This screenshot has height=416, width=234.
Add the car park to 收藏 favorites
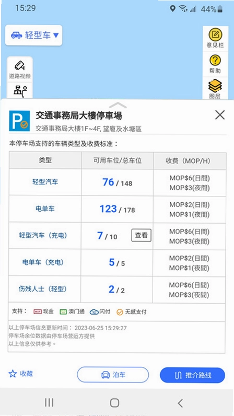point(21,374)
